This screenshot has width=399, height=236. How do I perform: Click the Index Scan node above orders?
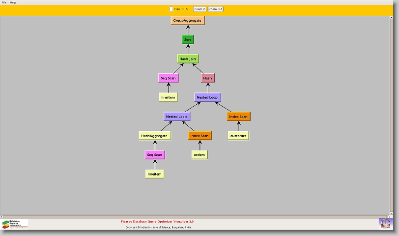[x=199, y=136]
